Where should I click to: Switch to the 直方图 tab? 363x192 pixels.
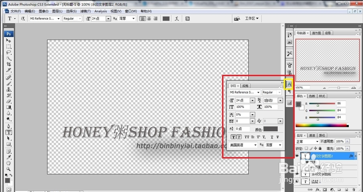[316, 33]
